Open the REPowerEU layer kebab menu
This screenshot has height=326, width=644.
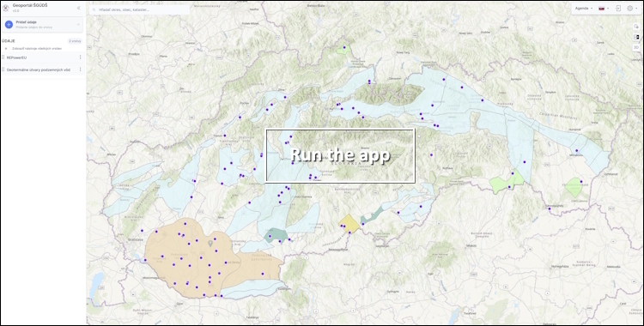click(80, 57)
